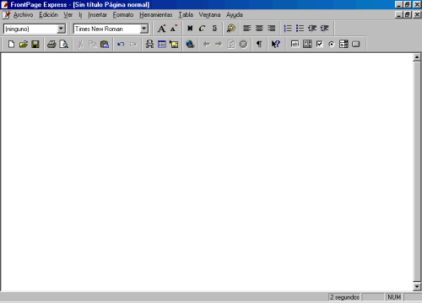The image size is (422, 303).
Task: Open the Ventana menu
Action: pyautogui.click(x=209, y=14)
